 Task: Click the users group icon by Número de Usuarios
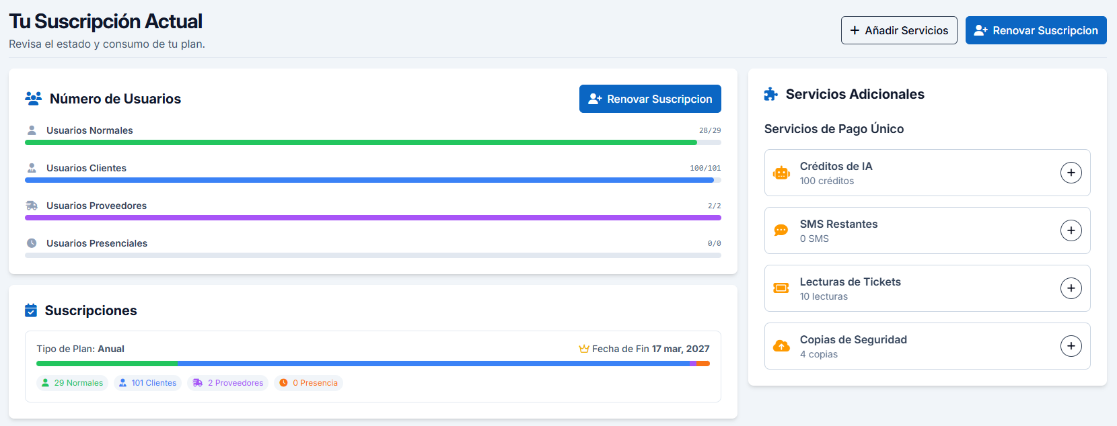(x=33, y=99)
